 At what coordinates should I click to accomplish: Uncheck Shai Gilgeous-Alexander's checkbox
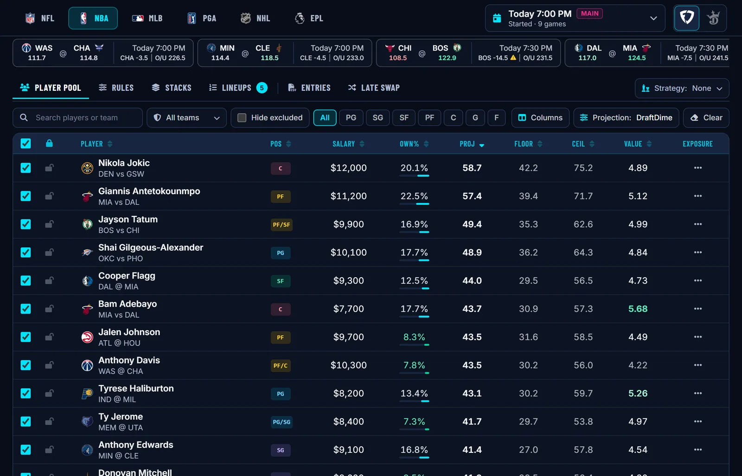point(26,252)
